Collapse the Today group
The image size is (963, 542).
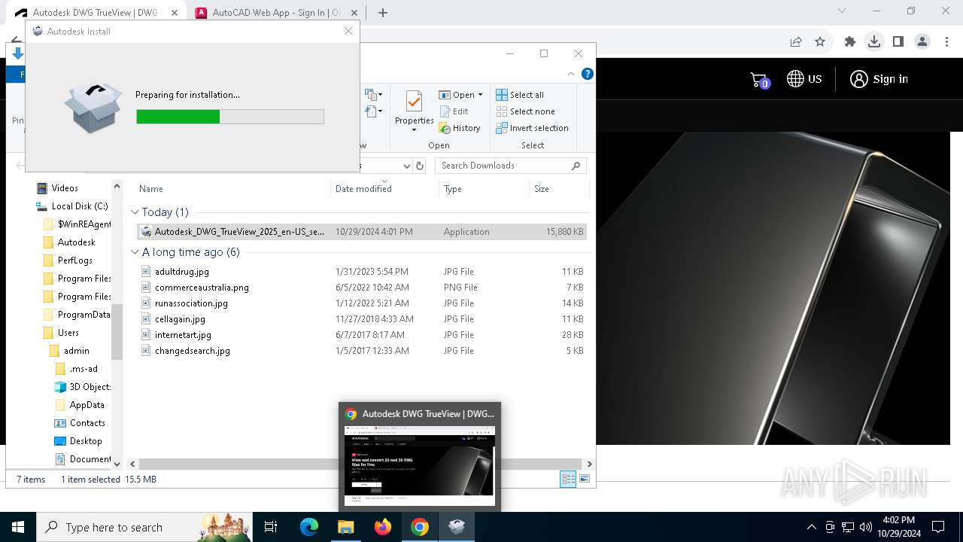[135, 212]
